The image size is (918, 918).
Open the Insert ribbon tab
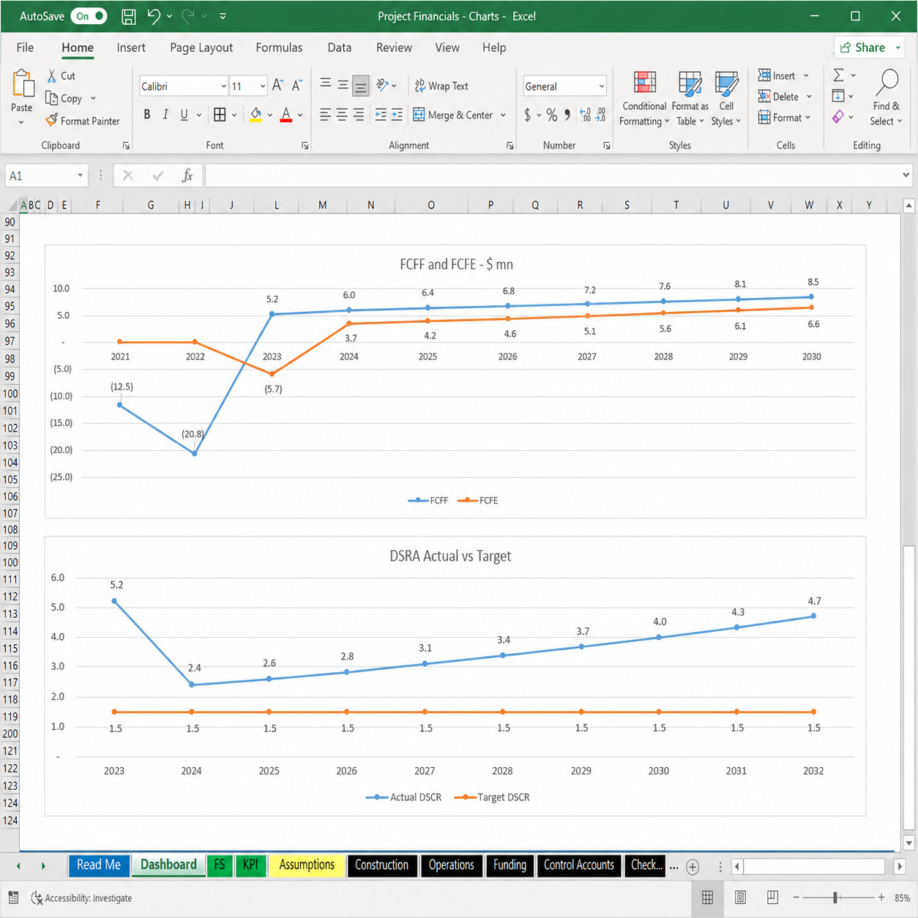coord(131,48)
